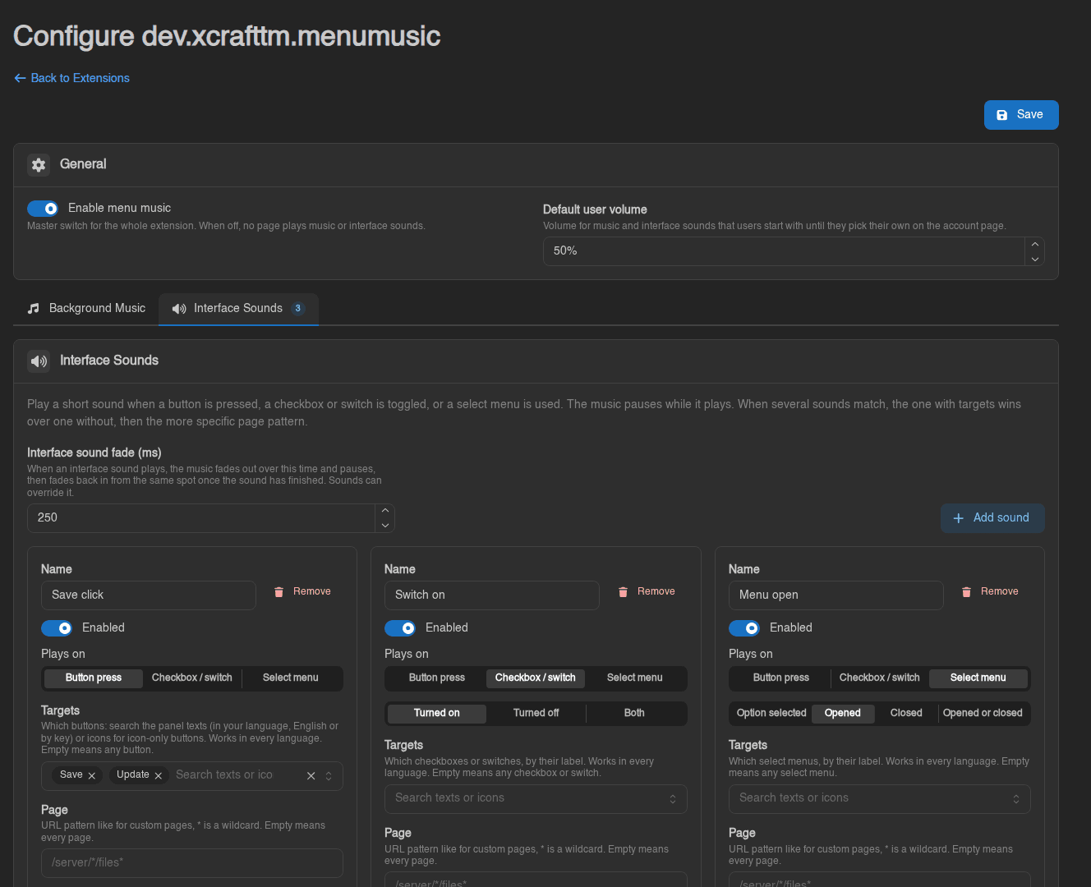Viewport: 1091px width, 887px height.
Task: Click the left arrow icon beside Back to Extensions
Action: pos(20,78)
